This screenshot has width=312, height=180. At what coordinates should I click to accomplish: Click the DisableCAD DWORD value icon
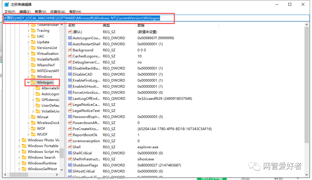pos(70,74)
